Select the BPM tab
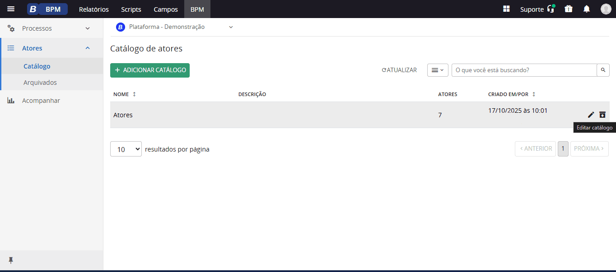 point(197,9)
